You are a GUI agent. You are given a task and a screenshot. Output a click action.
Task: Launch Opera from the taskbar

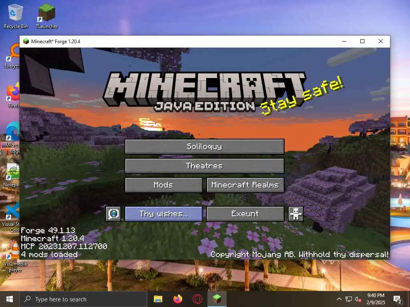click(197, 299)
